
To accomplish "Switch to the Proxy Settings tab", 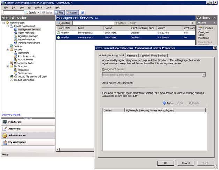I will point(159,55).
